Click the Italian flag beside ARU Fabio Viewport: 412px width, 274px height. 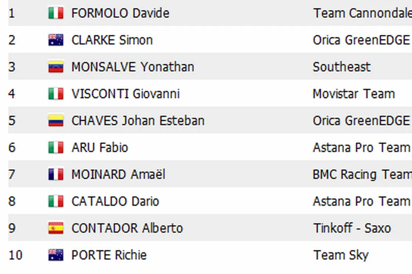[56, 148]
